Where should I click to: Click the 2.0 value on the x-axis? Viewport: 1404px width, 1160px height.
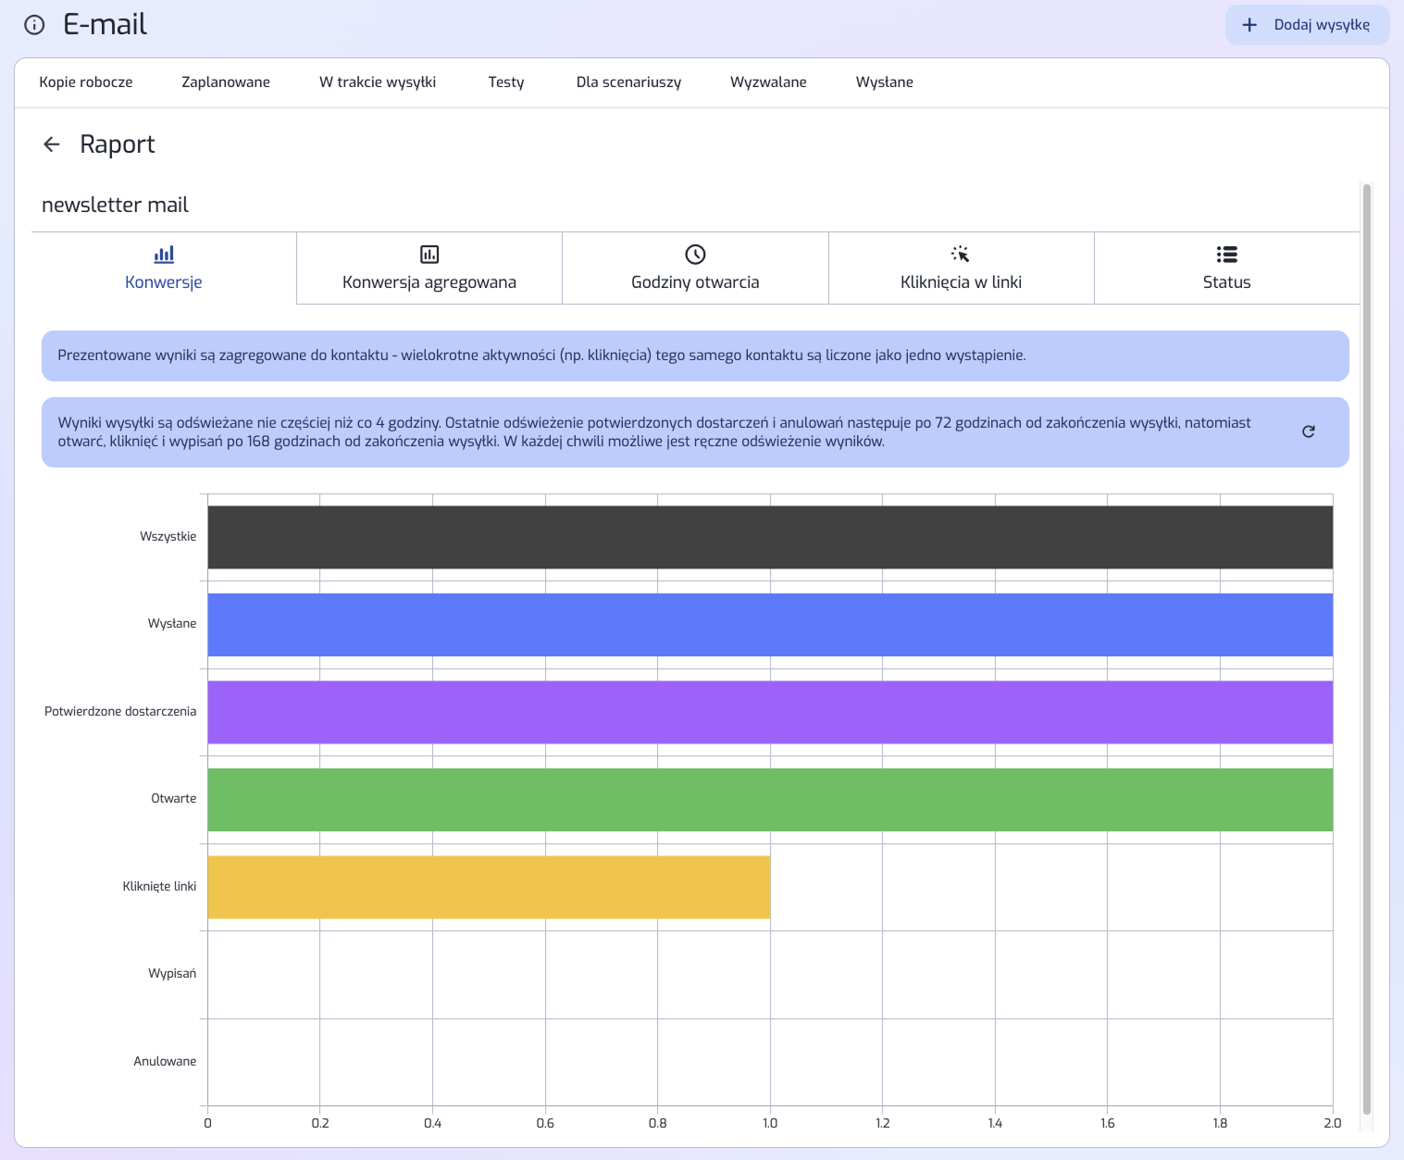coord(1332,1123)
